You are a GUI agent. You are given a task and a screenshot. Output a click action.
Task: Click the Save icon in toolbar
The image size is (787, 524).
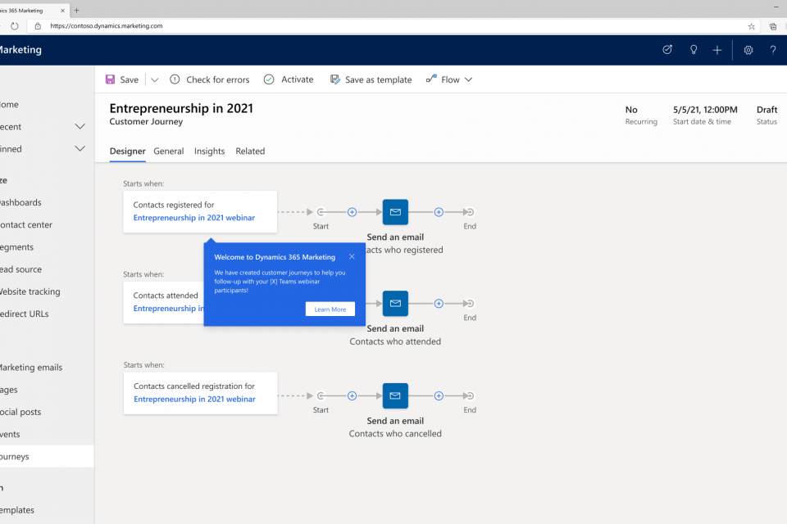coord(111,79)
